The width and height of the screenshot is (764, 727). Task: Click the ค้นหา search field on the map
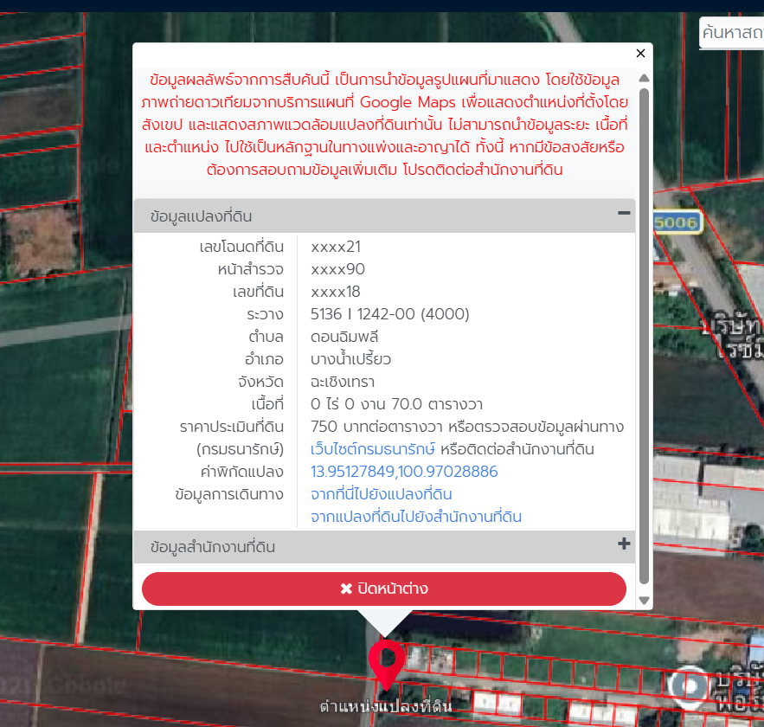point(732,33)
